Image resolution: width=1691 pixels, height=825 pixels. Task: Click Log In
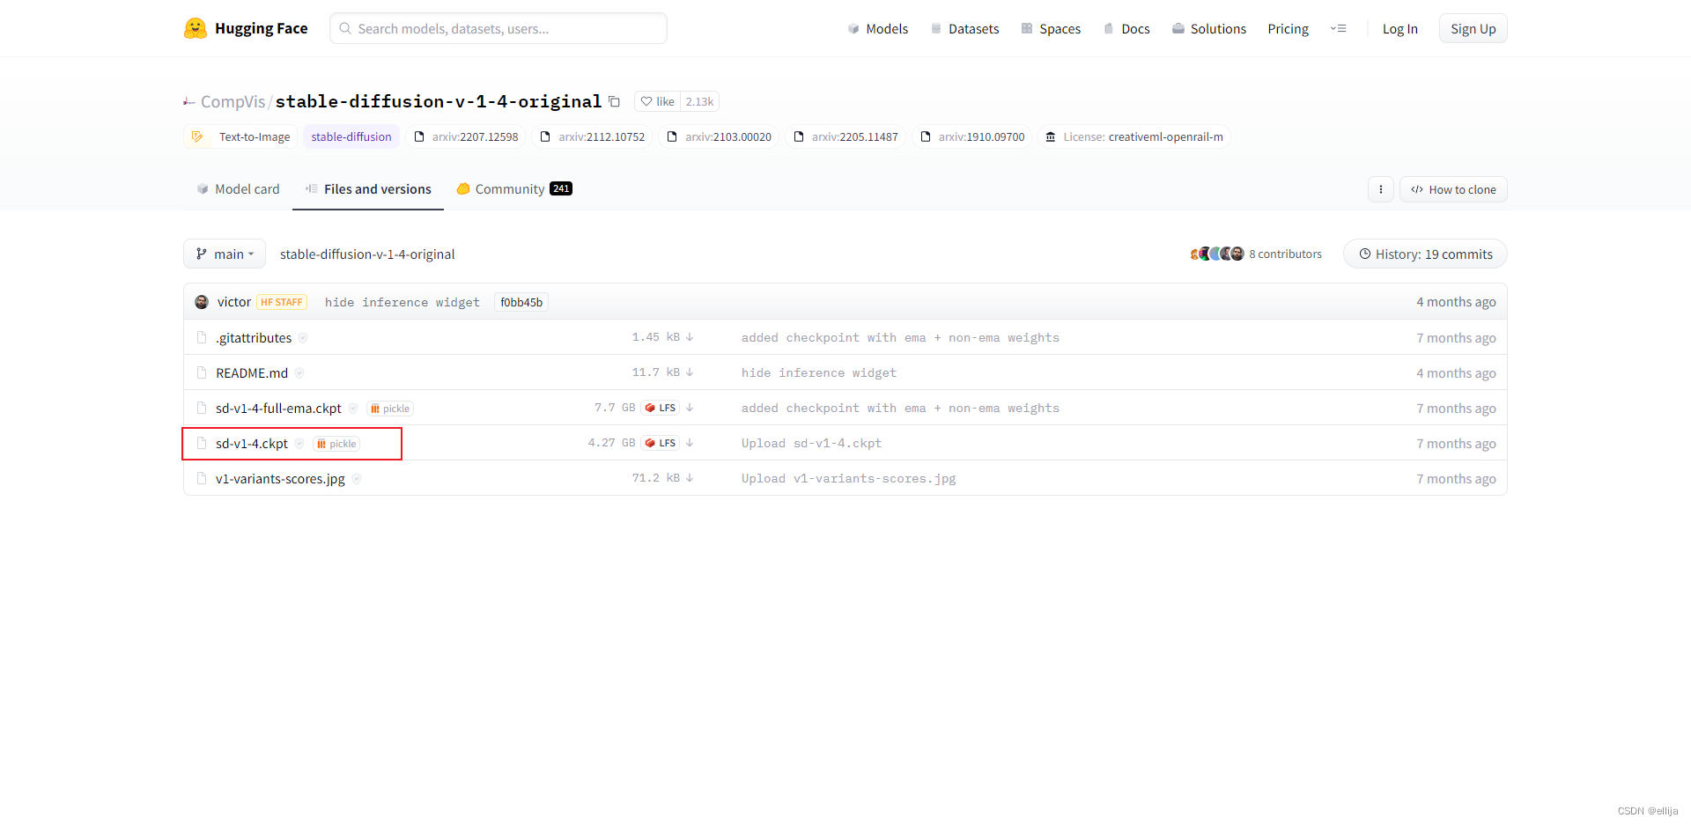click(x=1399, y=29)
